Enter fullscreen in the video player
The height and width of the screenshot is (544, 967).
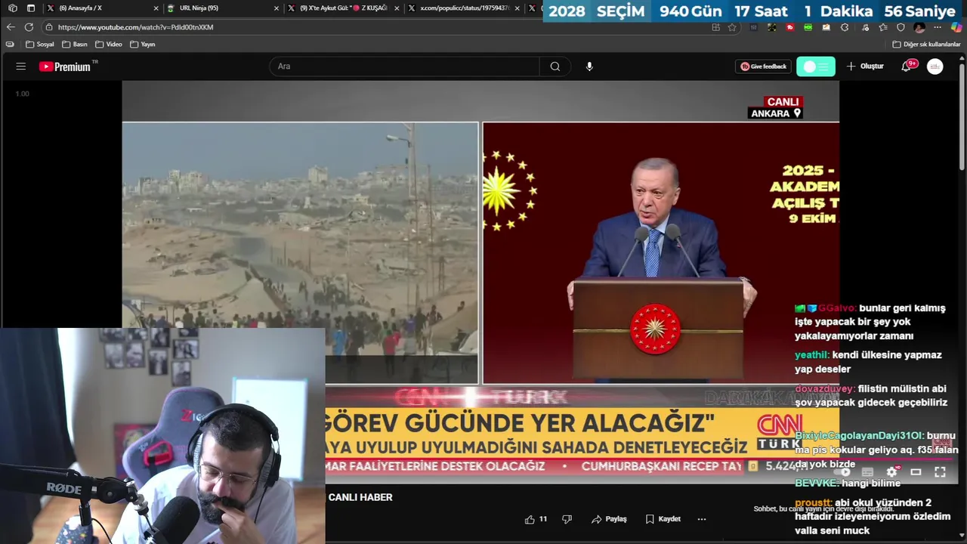940,472
